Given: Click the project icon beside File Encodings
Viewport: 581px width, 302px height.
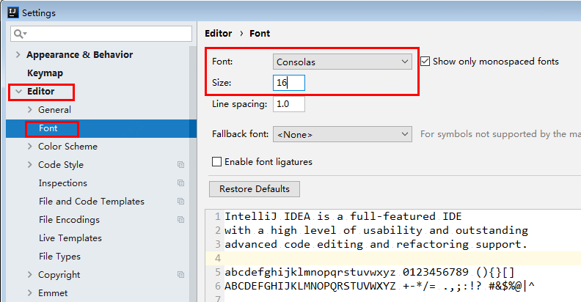Looking at the screenshot, I should pos(180,219).
